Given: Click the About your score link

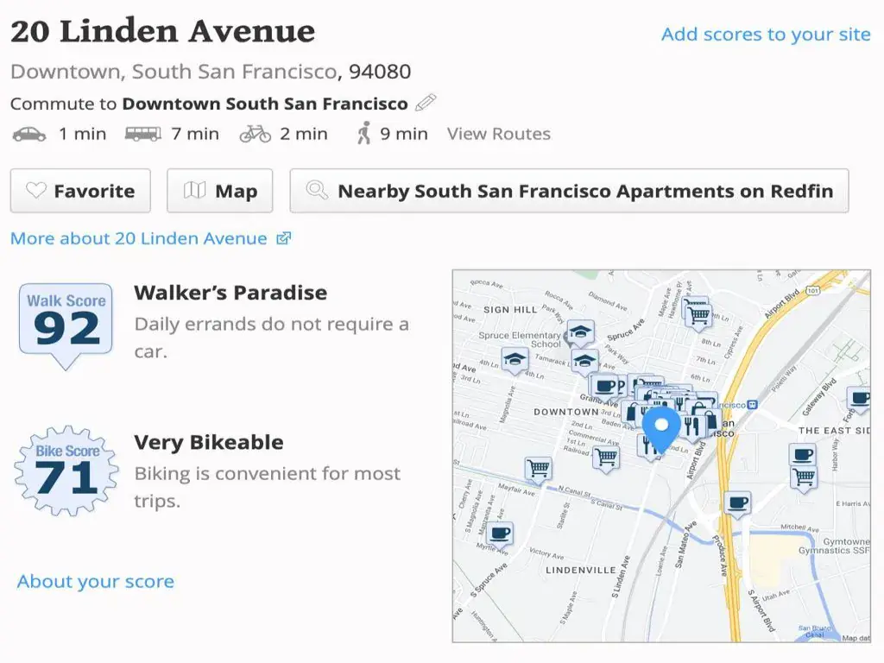Looking at the screenshot, I should point(95,581).
